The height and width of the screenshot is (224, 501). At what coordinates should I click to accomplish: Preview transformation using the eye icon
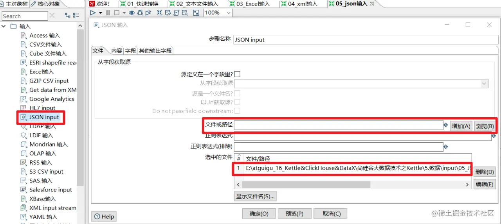tap(132, 13)
